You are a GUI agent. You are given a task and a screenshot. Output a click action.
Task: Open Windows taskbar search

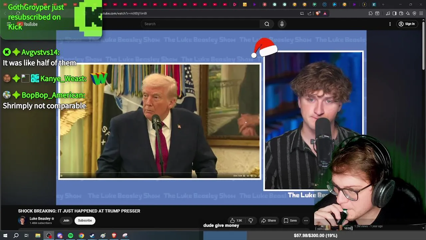tap(16, 236)
